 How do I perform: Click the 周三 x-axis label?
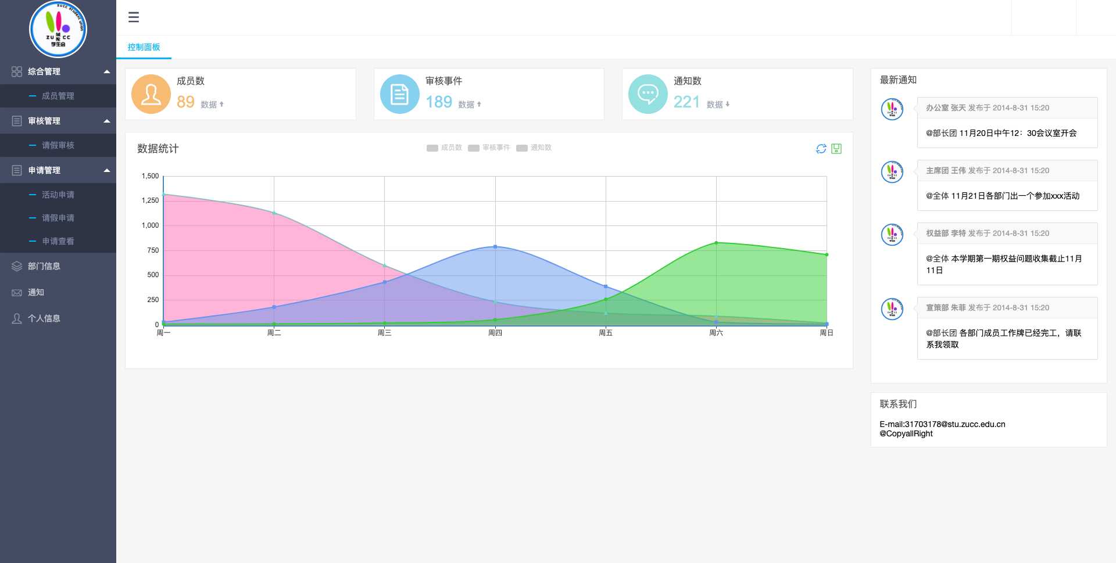tap(384, 333)
